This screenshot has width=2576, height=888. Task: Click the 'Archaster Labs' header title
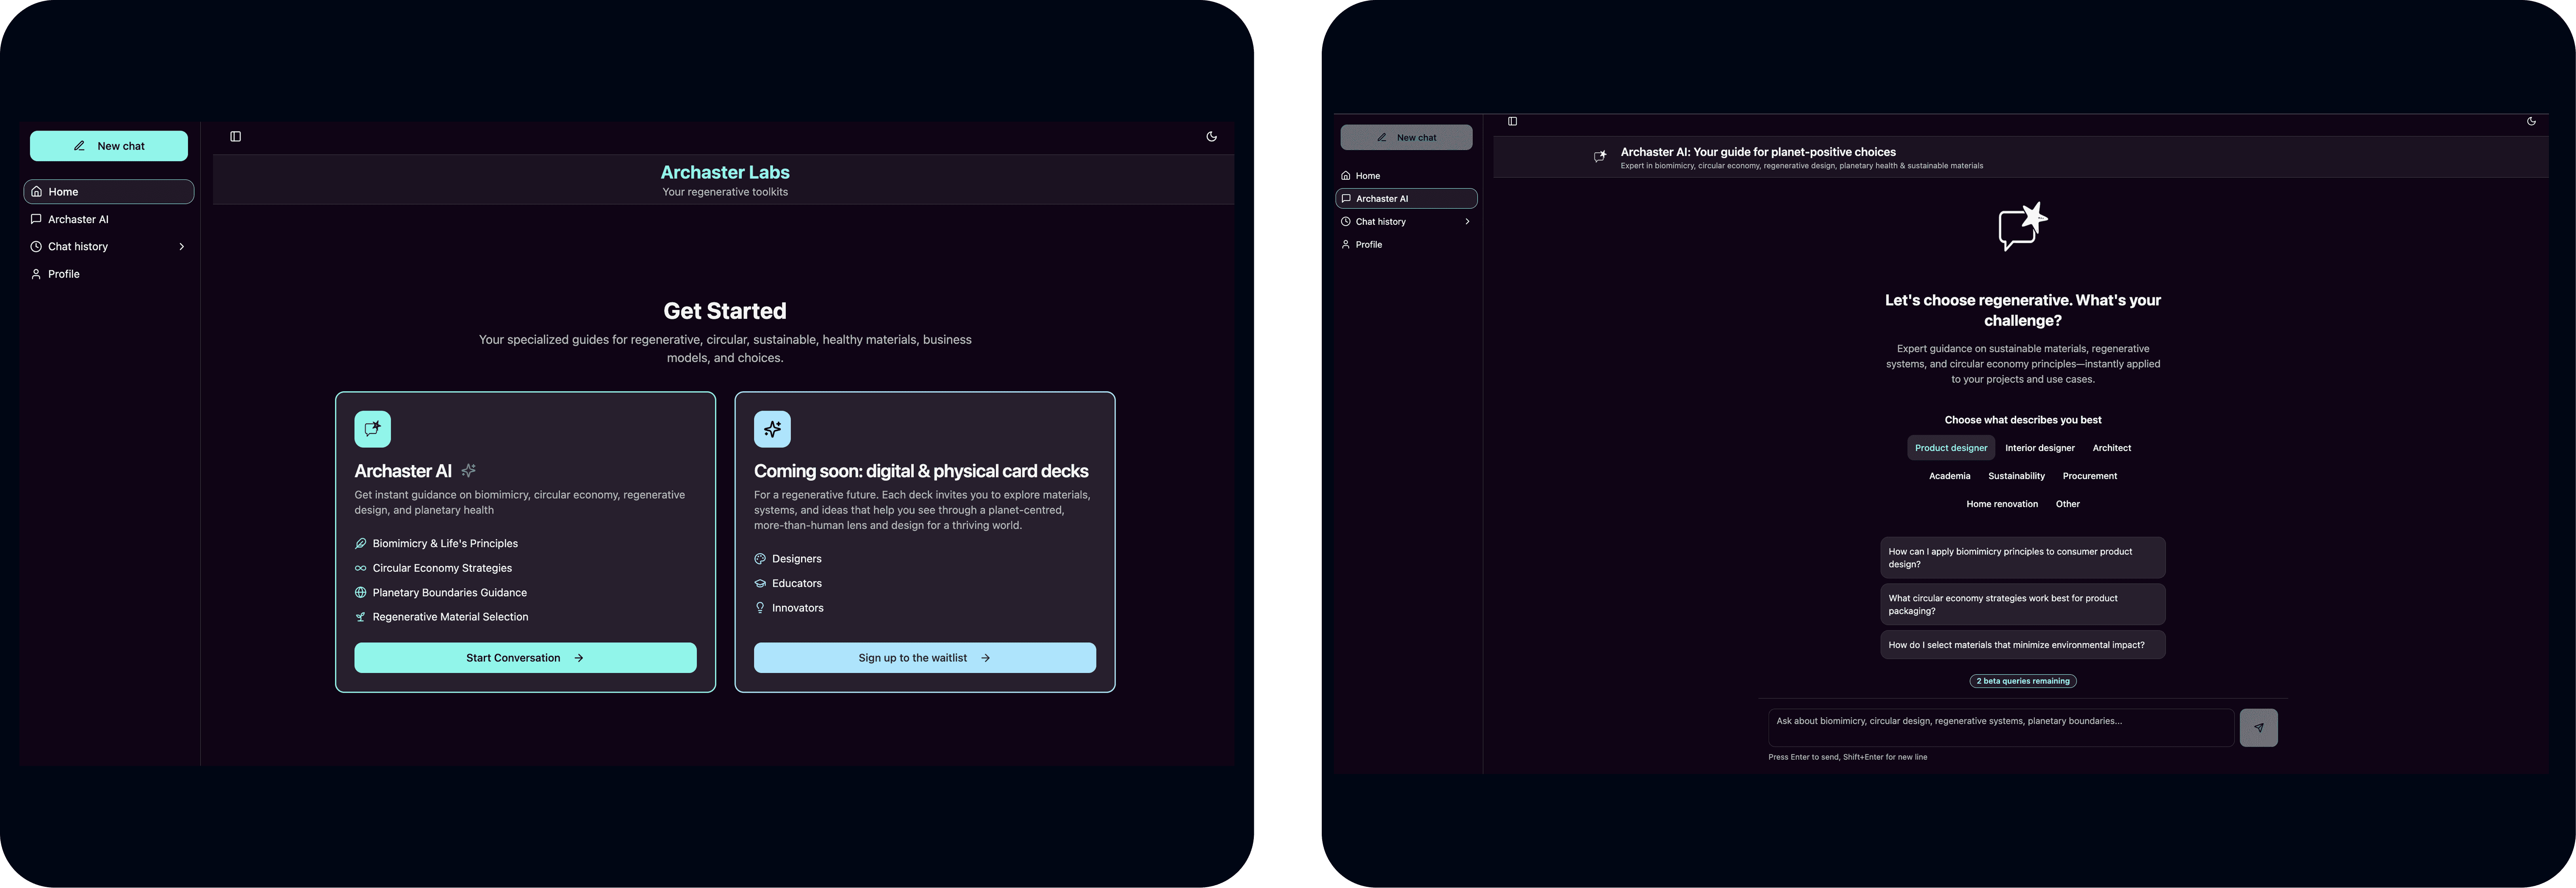pyautogui.click(x=725, y=172)
